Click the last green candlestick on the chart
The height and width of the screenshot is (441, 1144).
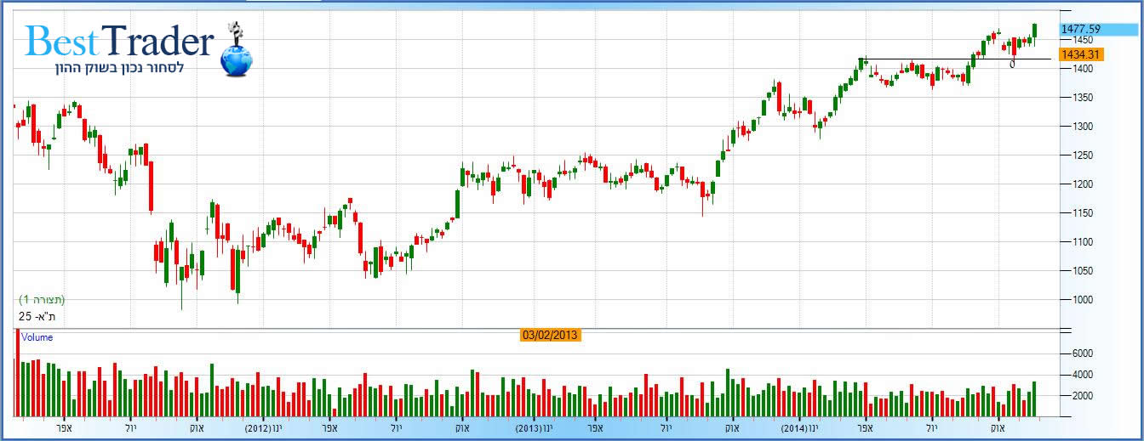[1035, 31]
